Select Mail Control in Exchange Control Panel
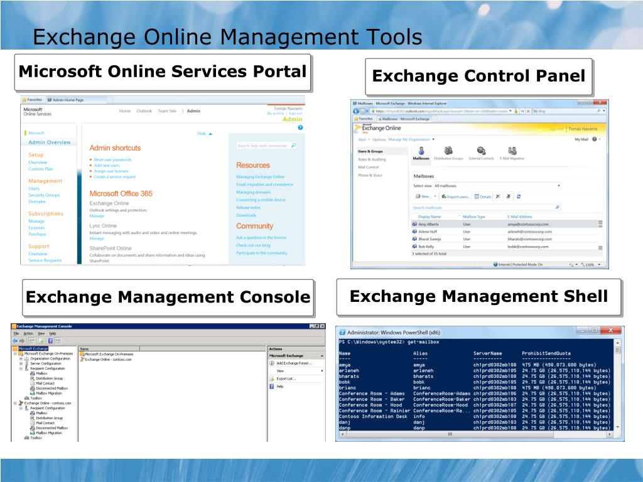The height and width of the screenshot is (482, 643). 368,167
